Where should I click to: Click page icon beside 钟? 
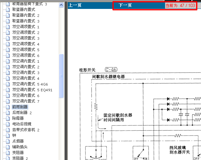8,136
